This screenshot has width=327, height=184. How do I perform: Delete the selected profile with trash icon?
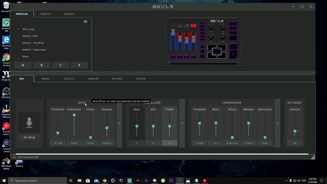[79, 65]
